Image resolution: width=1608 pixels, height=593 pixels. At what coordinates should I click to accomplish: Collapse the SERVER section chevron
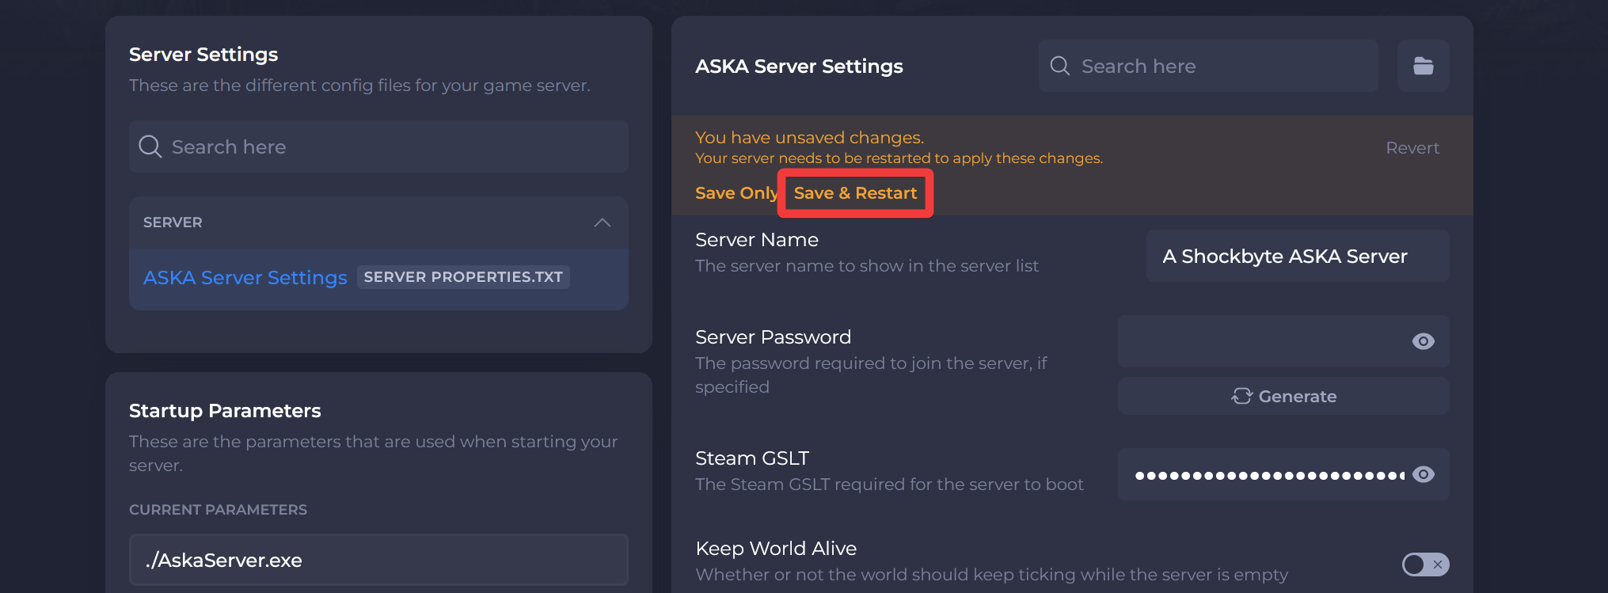pos(602,222)
